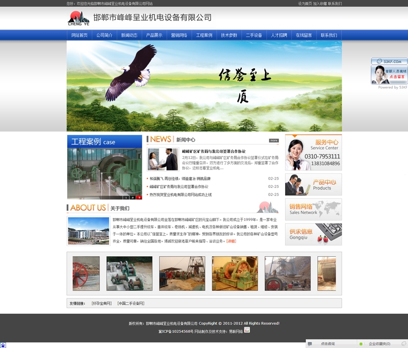The image size is (408, 348).
Task: Open 二手设备 navigation menu item
Action: [x=253, y=35]
